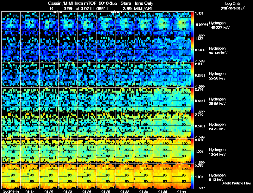Click the '01:35' time axis label
The image size is (253, 193).
click(x=144, y=191)
